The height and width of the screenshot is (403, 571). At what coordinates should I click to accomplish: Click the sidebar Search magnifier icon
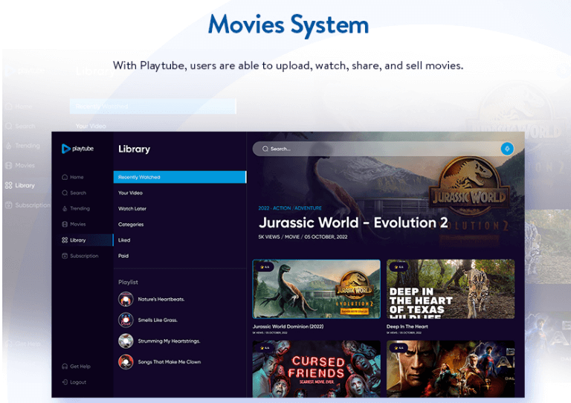(65, 193)
